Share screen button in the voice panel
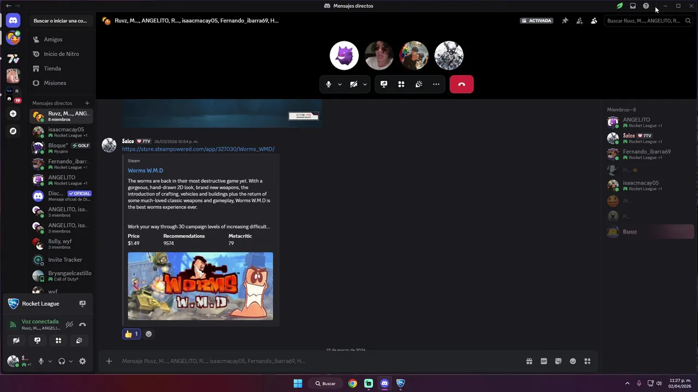Image resolution: width=698 pixels, height=392 pixels. coord(37,340)
